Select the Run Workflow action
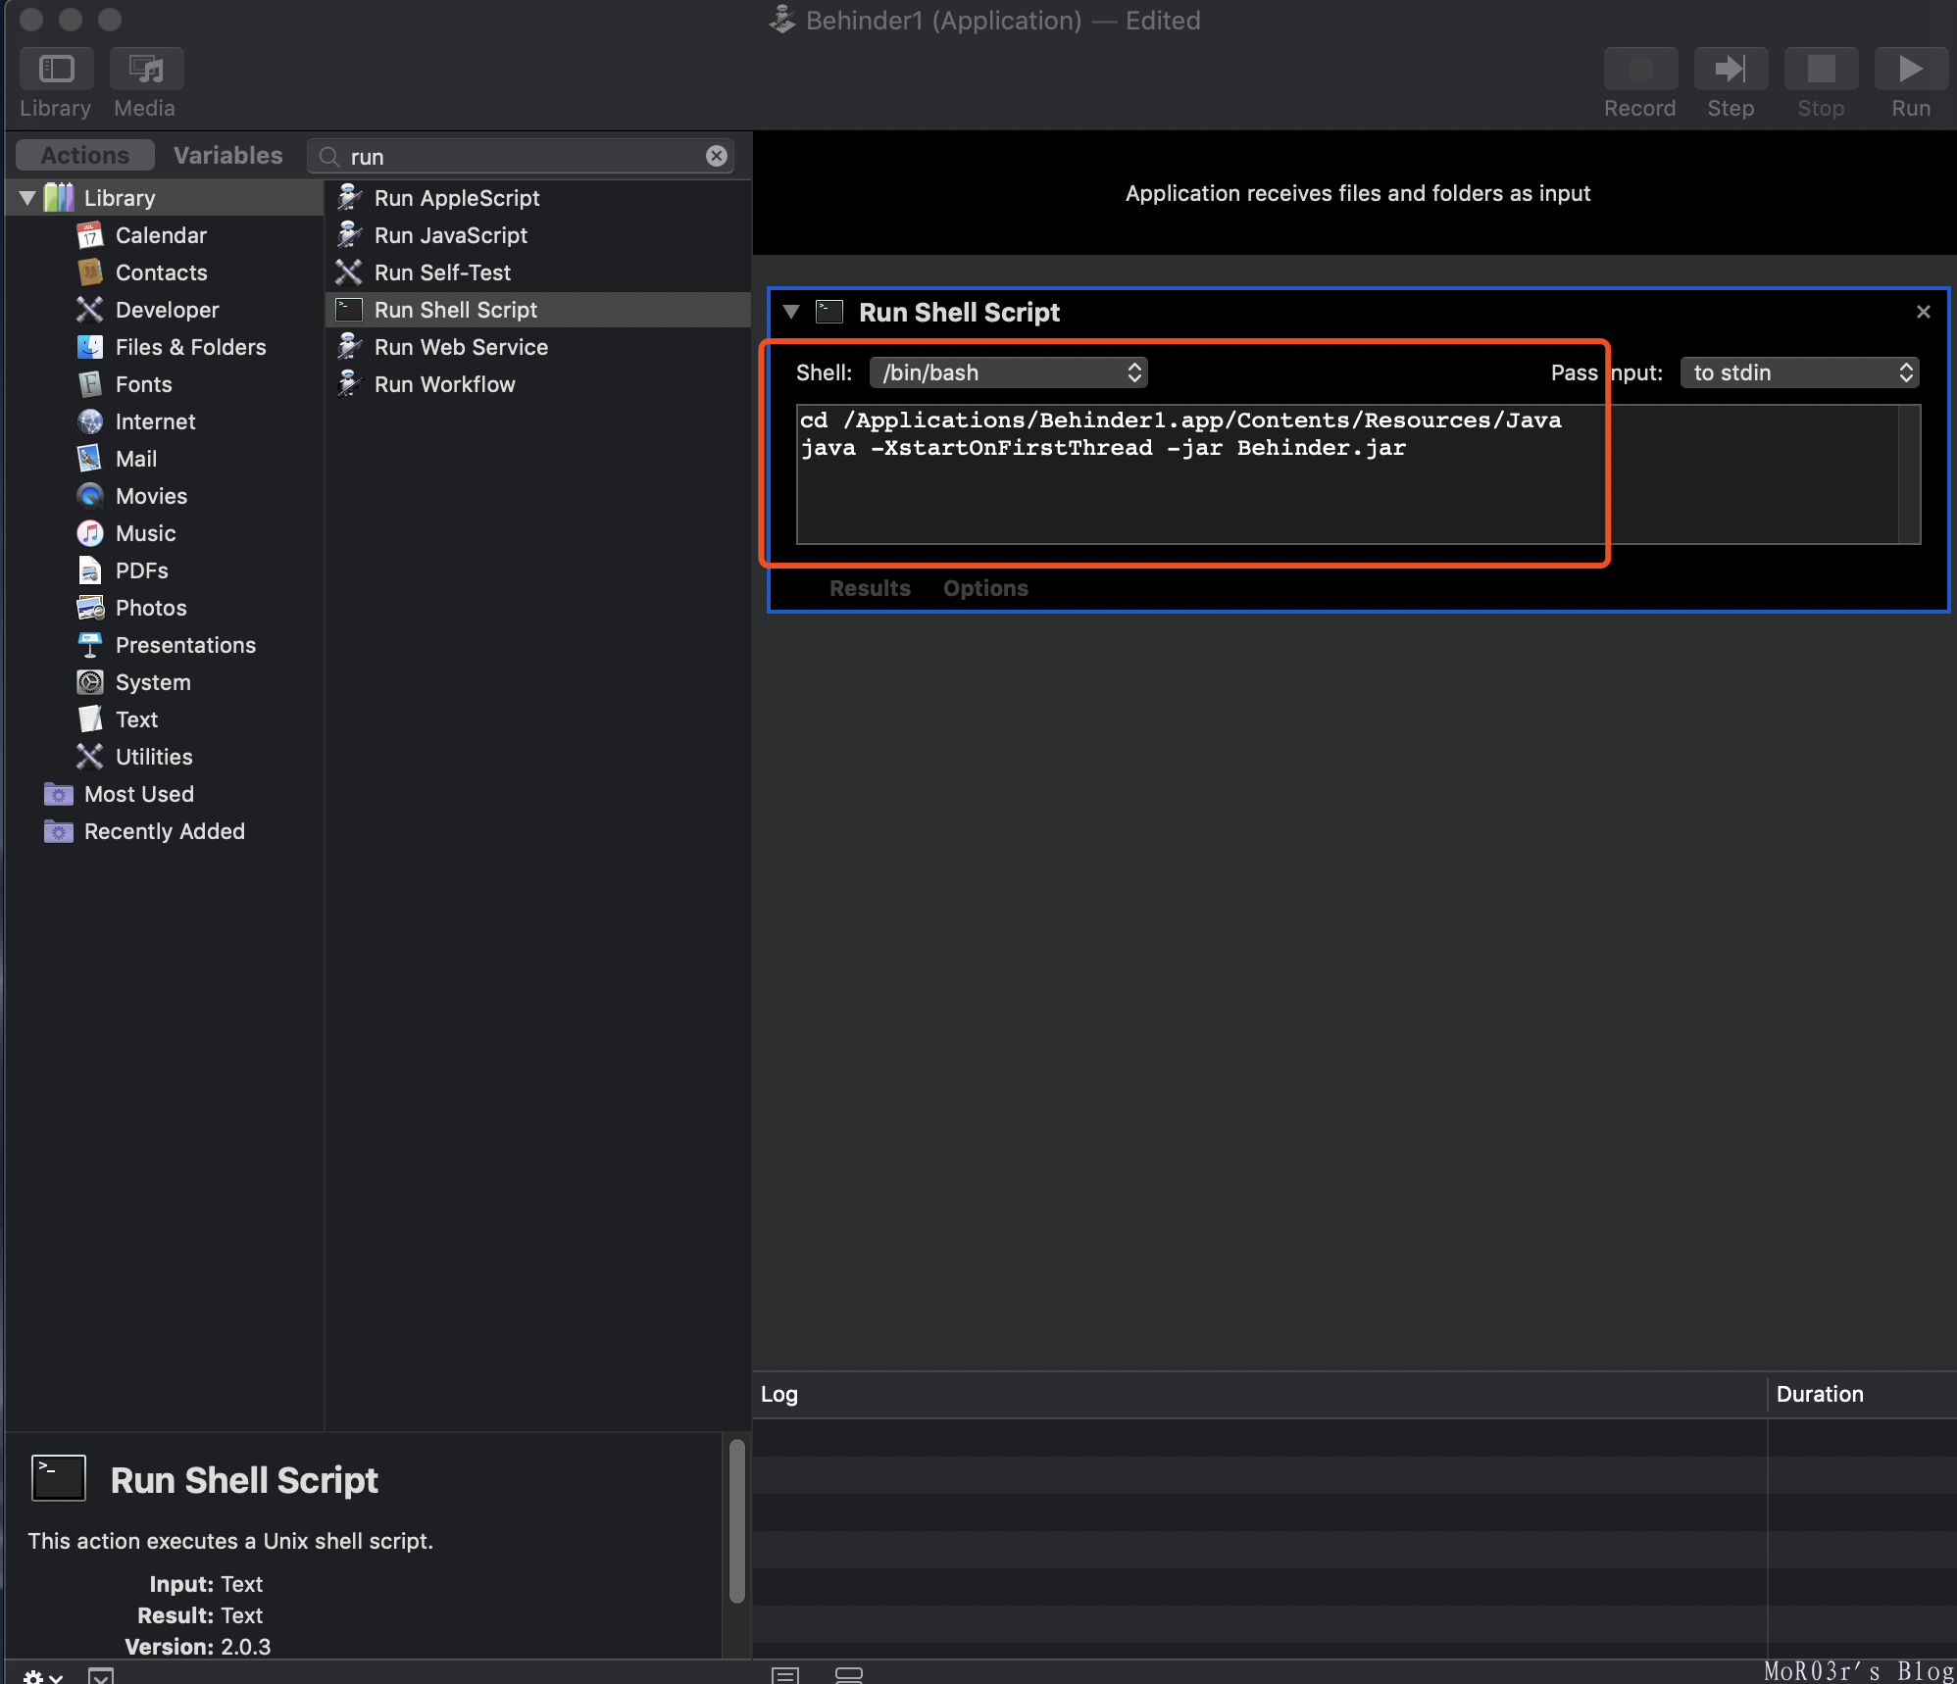The height and width of the screenshot is (1684, 1957). point(538,384)
